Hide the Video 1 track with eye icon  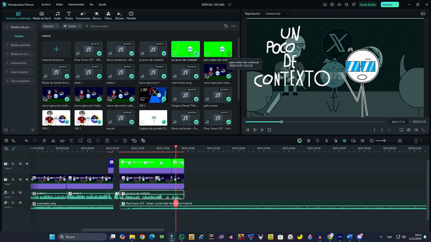(27, 179)
